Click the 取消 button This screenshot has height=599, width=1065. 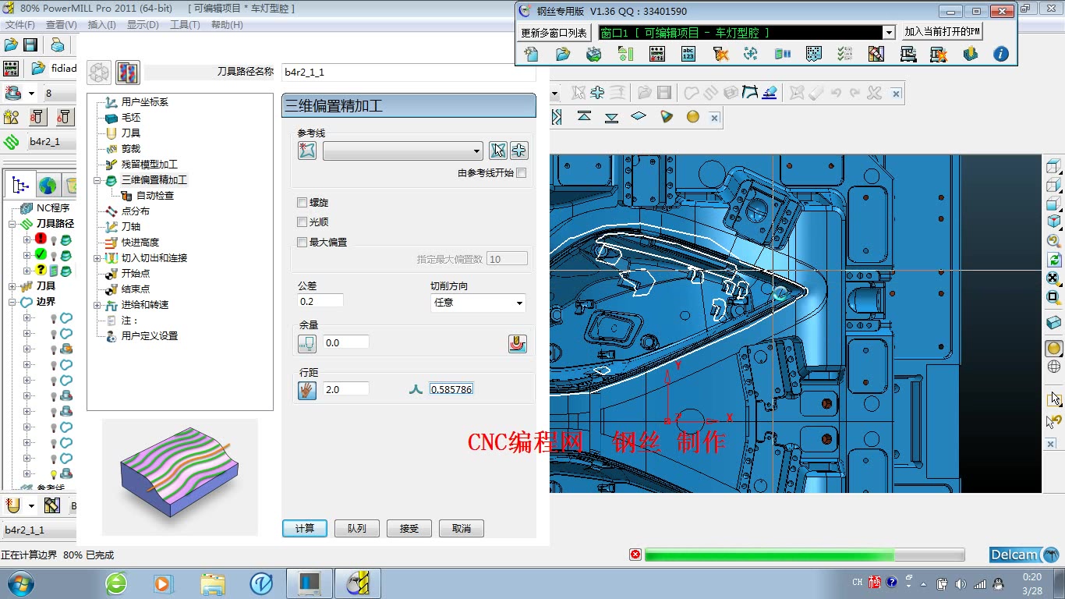click(x=462, y=528)
